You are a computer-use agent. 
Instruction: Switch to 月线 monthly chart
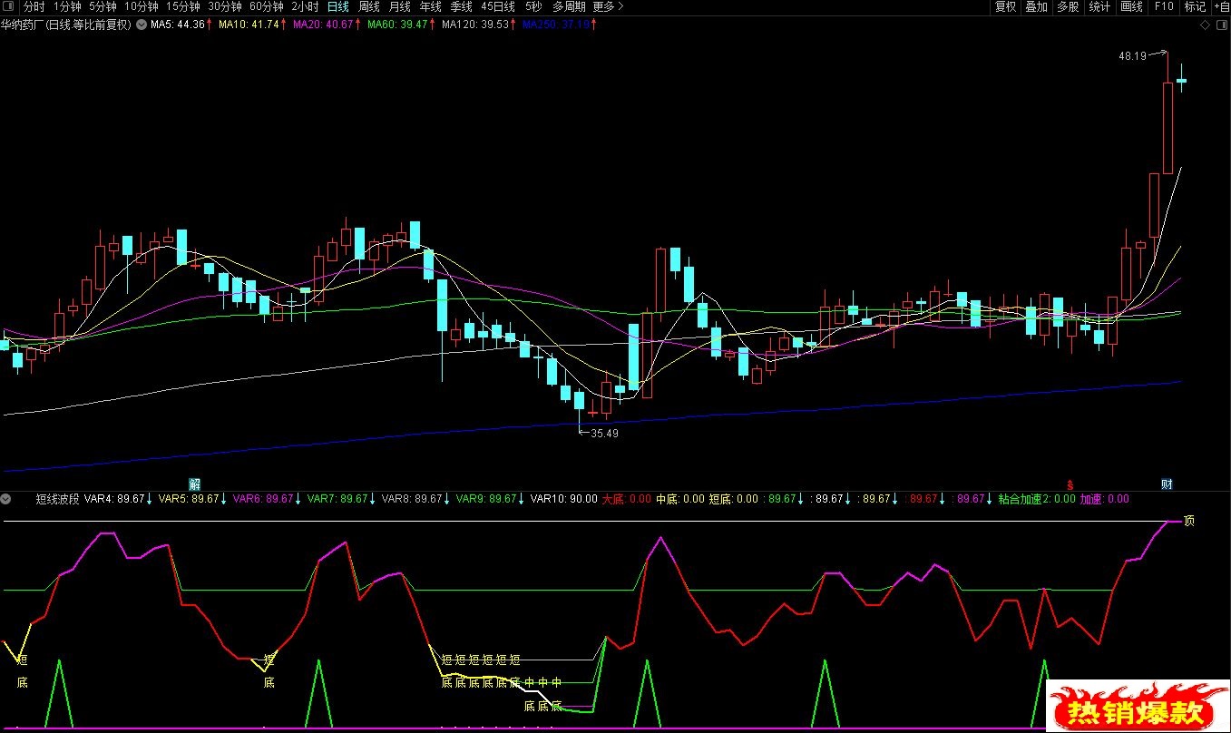(x=400, y=6)
